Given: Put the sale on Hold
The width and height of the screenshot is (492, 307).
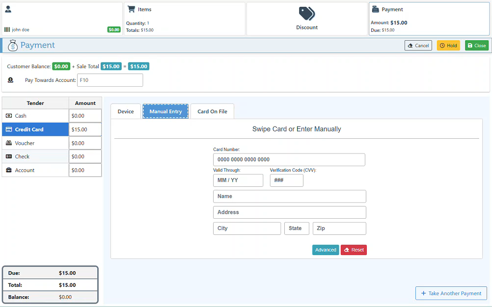Looking at the screenshot, I should (x=448, y=46).
